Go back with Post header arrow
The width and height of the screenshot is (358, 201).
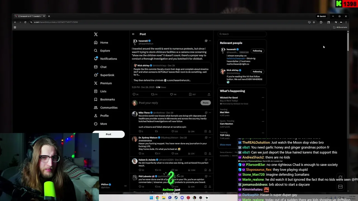tap(133, 34)
